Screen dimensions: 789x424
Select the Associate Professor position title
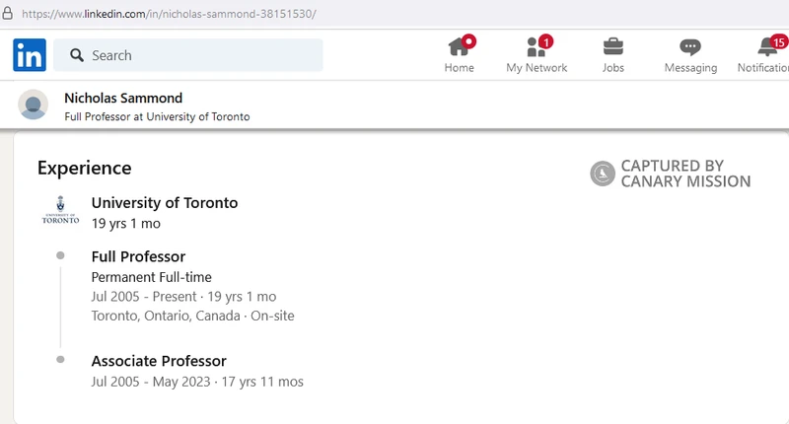click(x=159, y=361)
